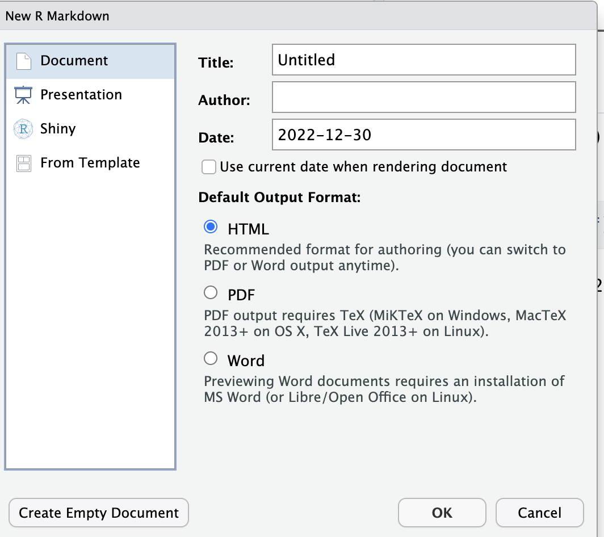Click the Presentation easel icon
The height and width of the screenshot is (537, 604).
[23, 95]
